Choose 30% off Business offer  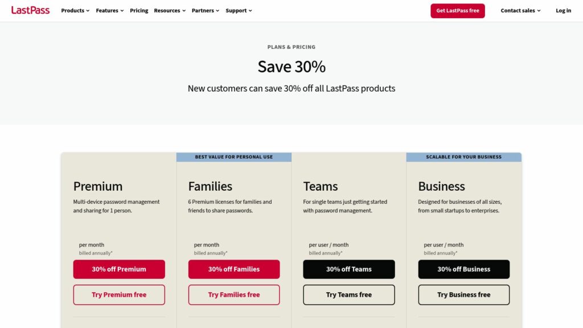pyautogui.click(x=463, y=269)
